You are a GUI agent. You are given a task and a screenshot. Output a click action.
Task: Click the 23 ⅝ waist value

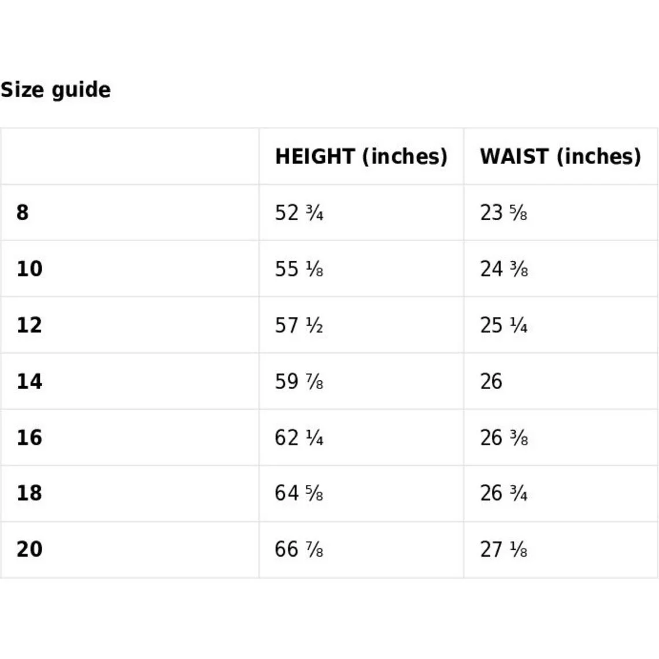click(x=503, y=213)
